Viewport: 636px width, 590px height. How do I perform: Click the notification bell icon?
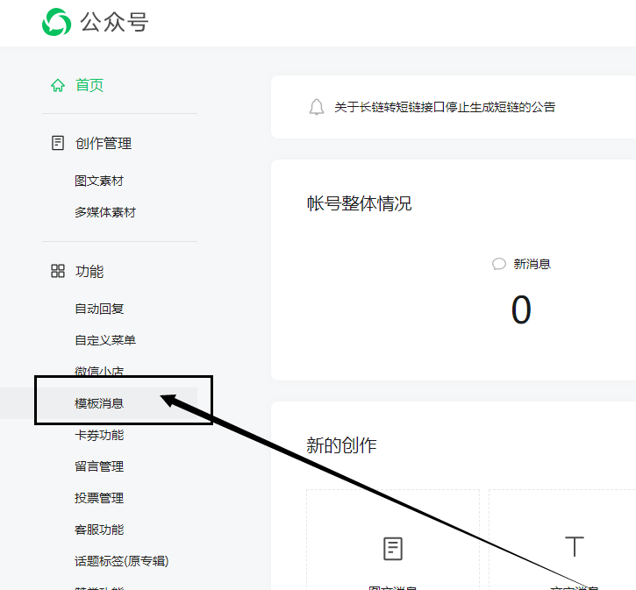tap(317, 107)
